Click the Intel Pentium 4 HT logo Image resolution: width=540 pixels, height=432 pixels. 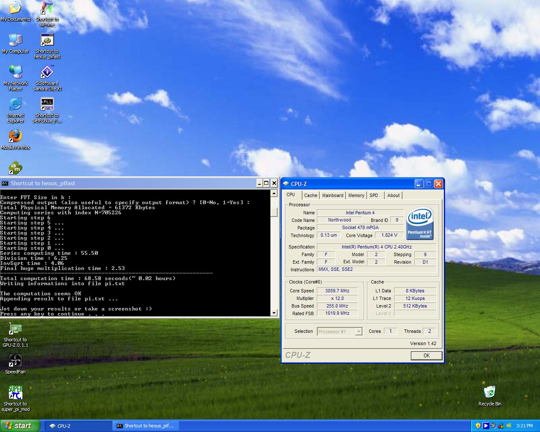tap(420, 224)
